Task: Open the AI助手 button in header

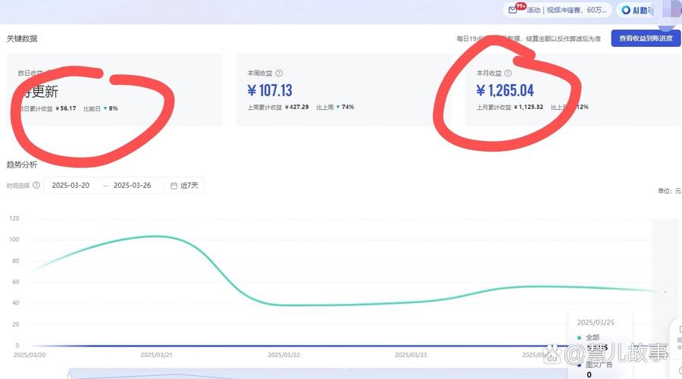Action: [x=635, y=10]
